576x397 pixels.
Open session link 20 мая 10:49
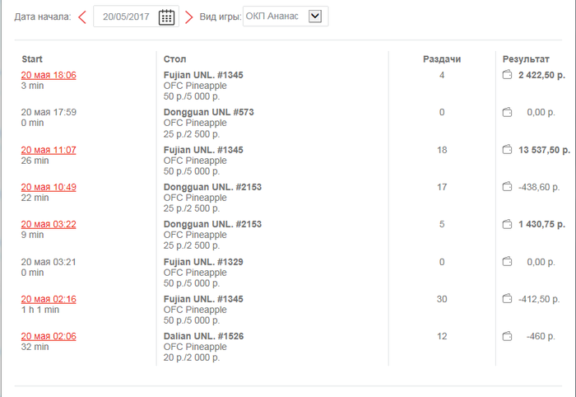[x=49, y=187]
